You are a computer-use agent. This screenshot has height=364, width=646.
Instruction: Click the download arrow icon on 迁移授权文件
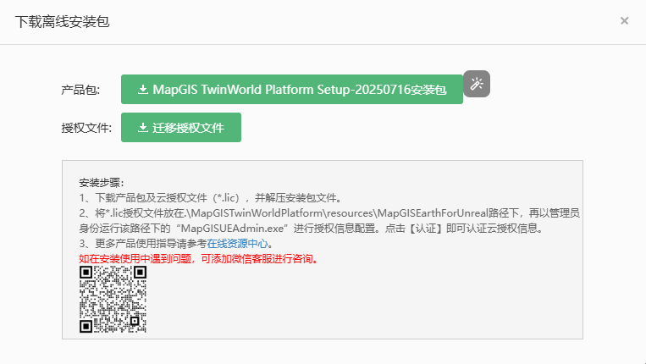[x=142, y=128]
